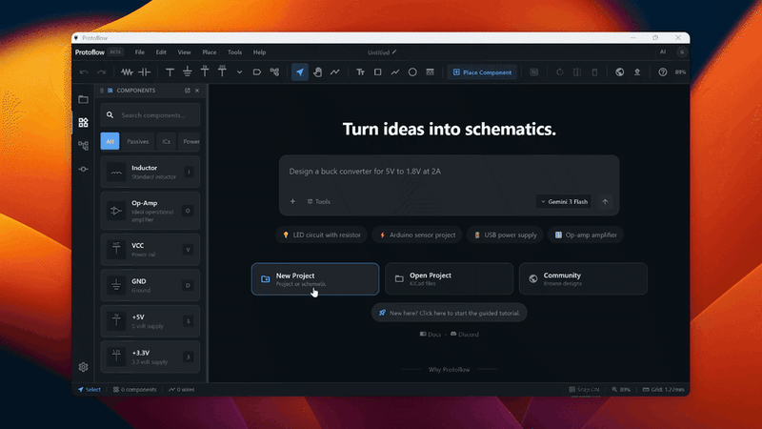Click the hierarchy sheet toolbar icon
Image resolution: width=762 pixels, height=429 pixels.
click(x=274, y=72)
